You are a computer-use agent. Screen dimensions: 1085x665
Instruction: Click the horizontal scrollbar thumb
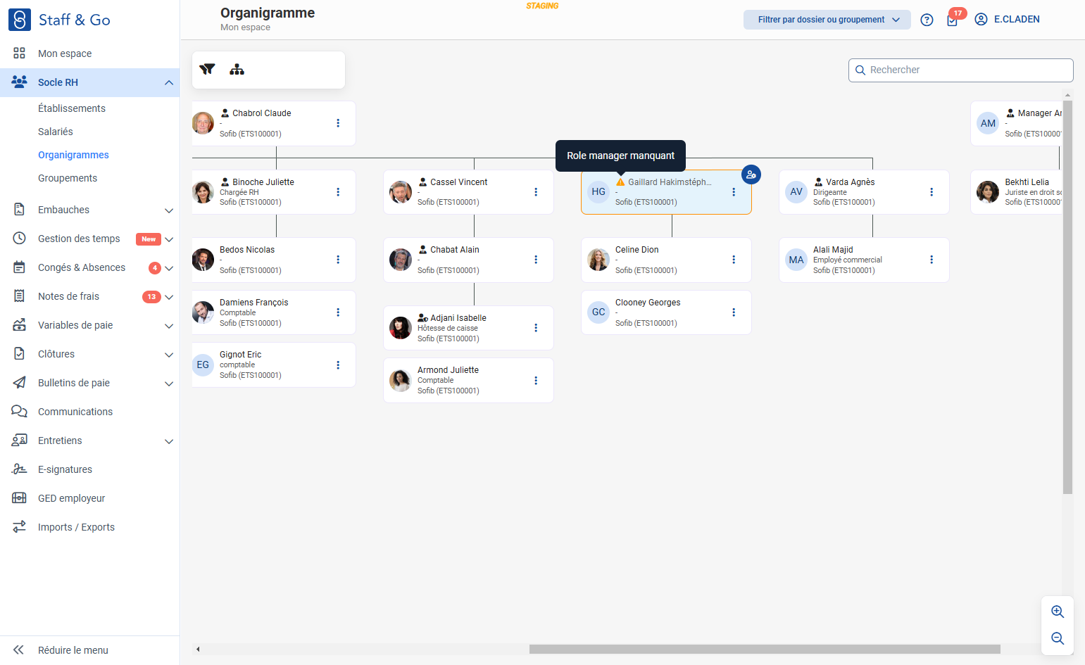765,649
